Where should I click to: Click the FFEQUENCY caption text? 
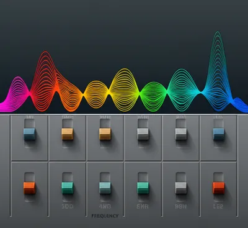pos(105,216)
